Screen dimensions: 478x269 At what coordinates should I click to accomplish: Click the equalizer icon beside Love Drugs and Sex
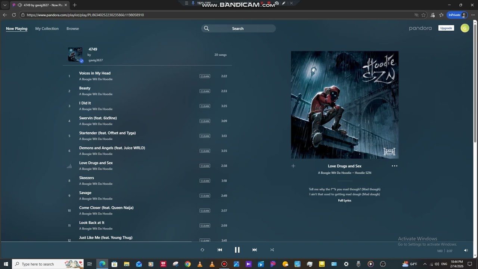(69, 166)
